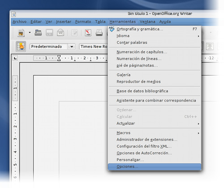Open the Ayuda menu
224x188 pixels.
coord(165,22)
